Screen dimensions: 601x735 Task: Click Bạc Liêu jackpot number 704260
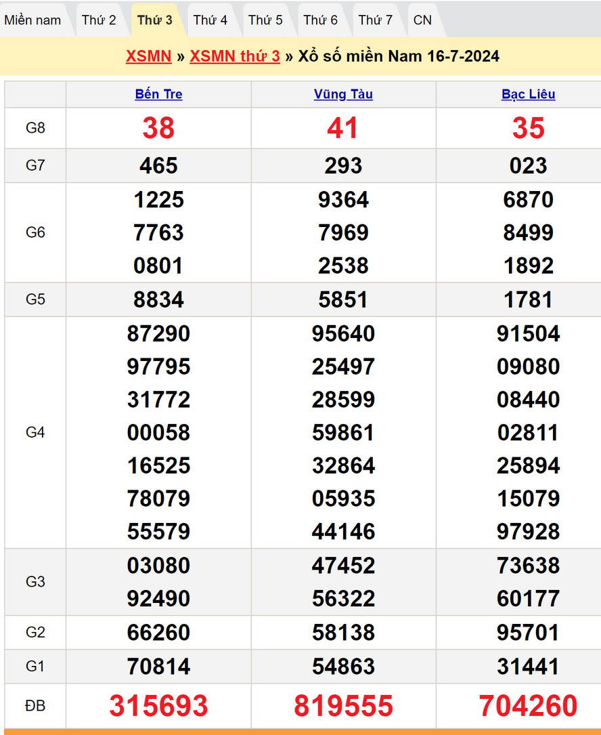[x=528, y=706]
